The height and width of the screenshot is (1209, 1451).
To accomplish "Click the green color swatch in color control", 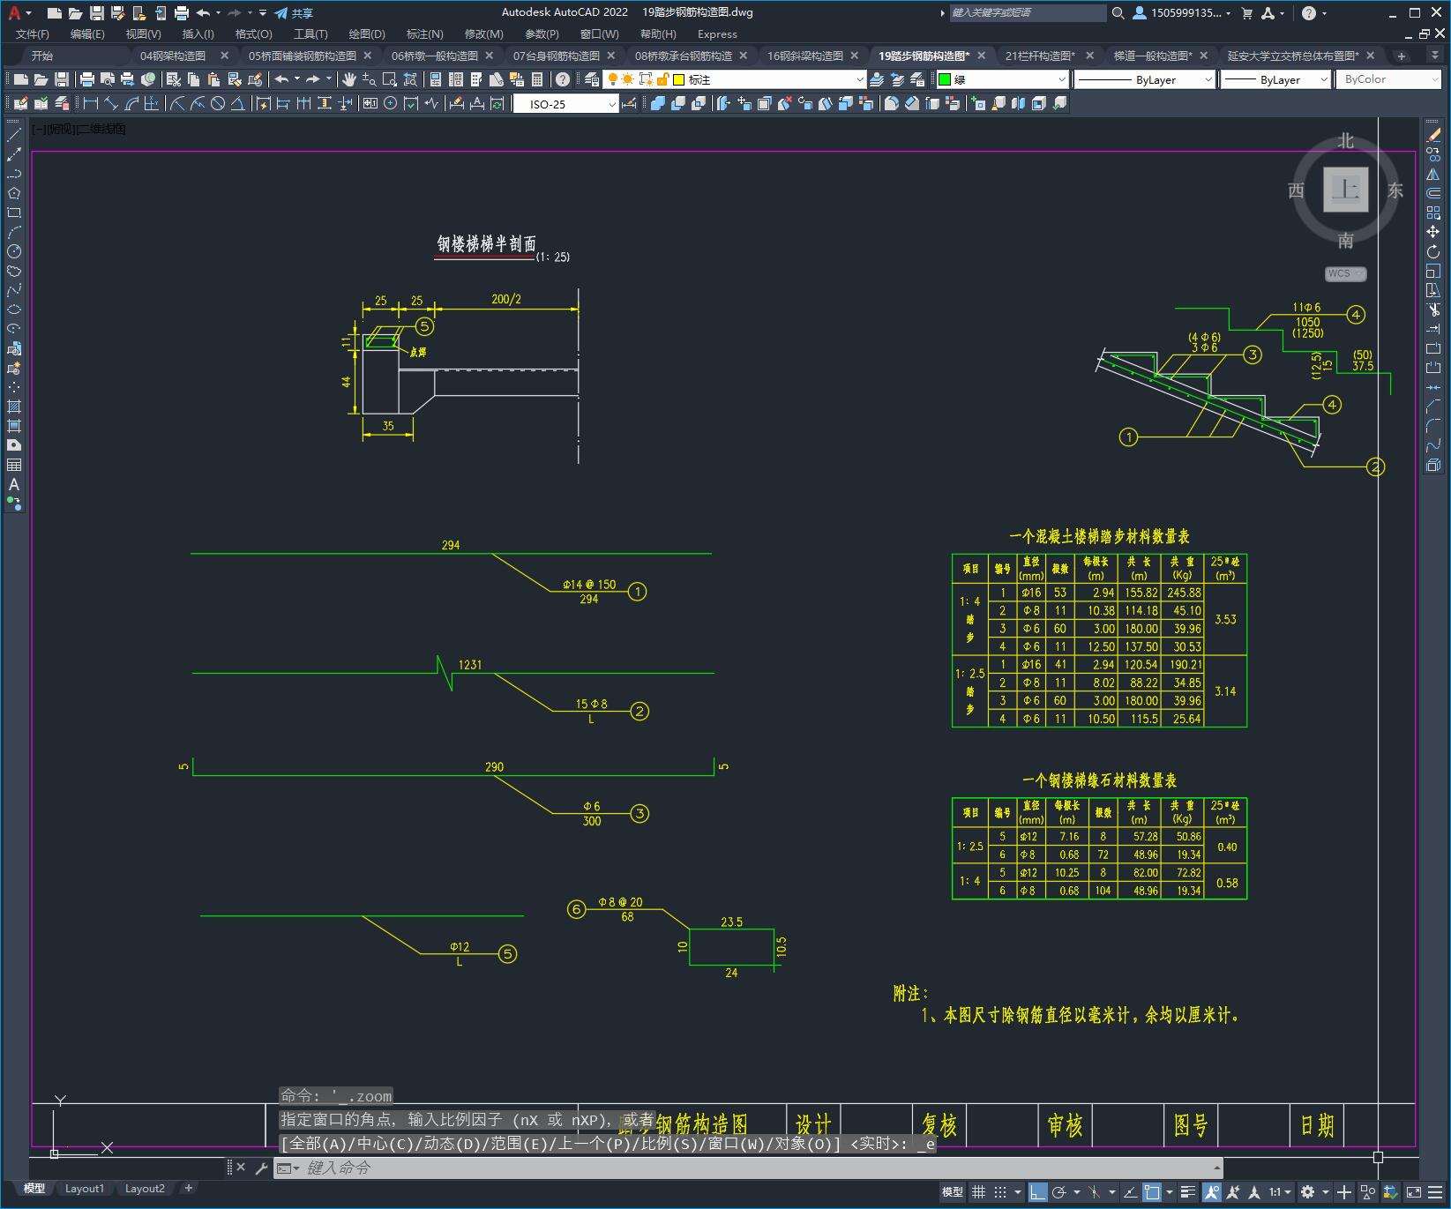I will tap(945, 79).
